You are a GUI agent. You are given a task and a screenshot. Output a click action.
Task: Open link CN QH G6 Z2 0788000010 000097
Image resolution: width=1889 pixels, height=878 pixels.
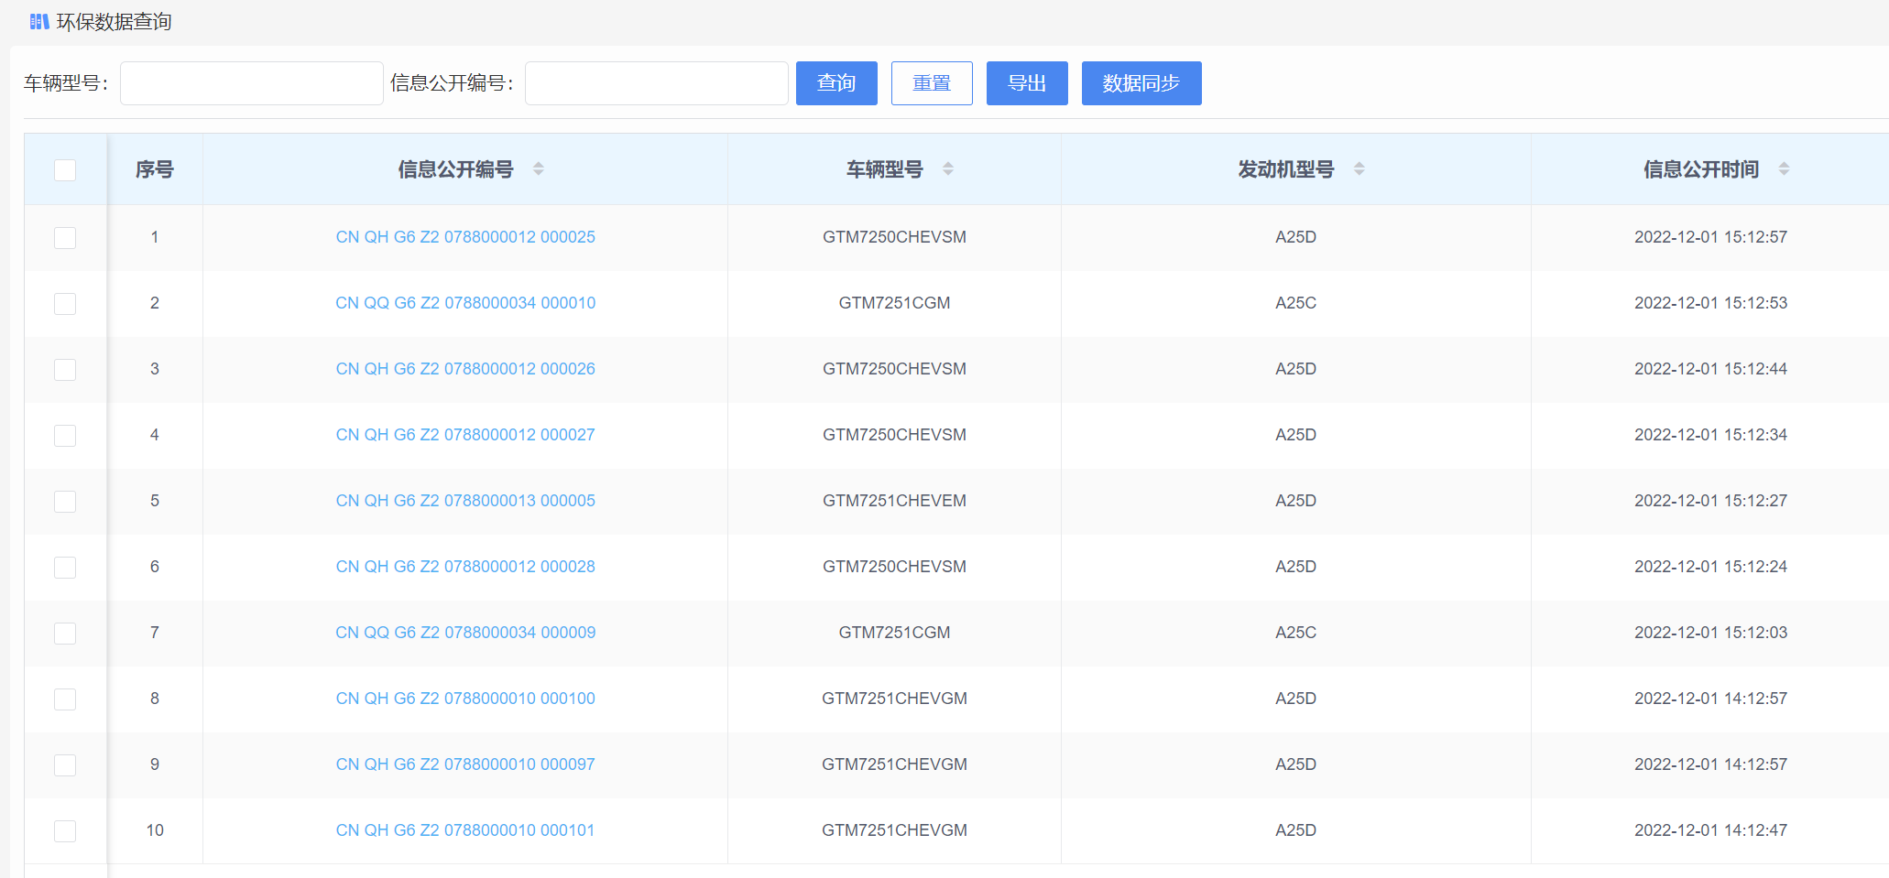(465, 764)
